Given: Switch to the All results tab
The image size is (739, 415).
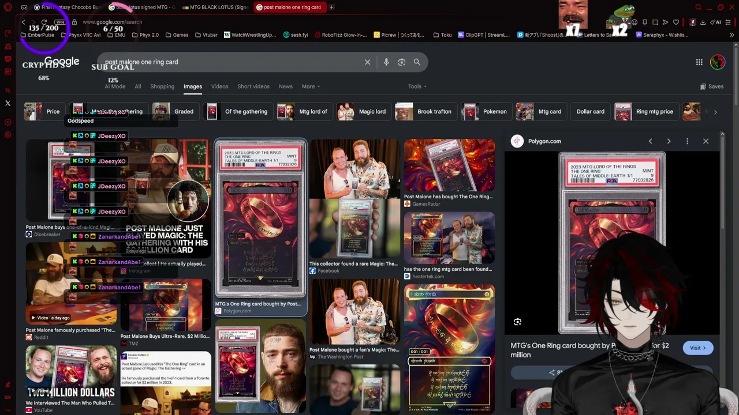Looking at the screenshot, I should [x=137, y=86].
